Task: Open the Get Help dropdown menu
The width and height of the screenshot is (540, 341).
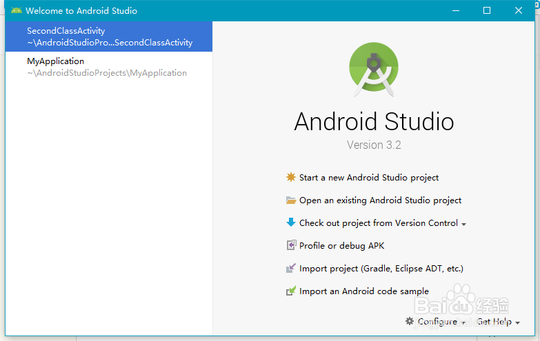Action: 498,322
